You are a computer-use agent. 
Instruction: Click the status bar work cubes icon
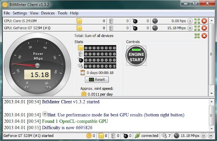click(164, 136)
